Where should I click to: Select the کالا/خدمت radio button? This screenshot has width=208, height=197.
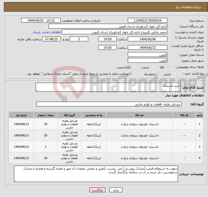click(135, 67)
